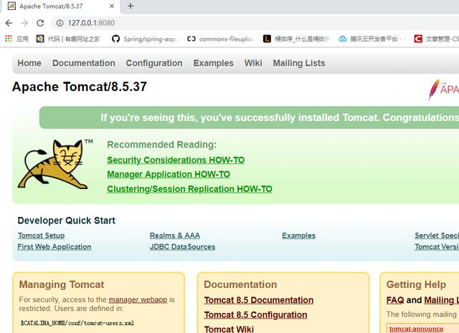Open the second bookmark next to apps
Screen dimensions: 459x333
pyautogui.click(x=68, y=39)
